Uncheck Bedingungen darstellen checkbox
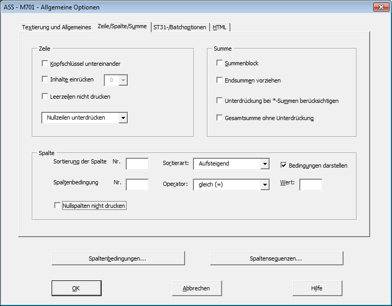Viewport: 392px width, 306px height. [284, 166]
